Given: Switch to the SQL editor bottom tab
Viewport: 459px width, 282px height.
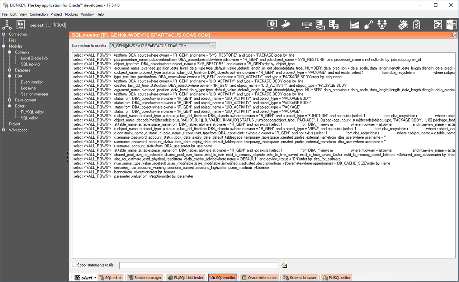Looking at the screenshot, I should 110,278.
